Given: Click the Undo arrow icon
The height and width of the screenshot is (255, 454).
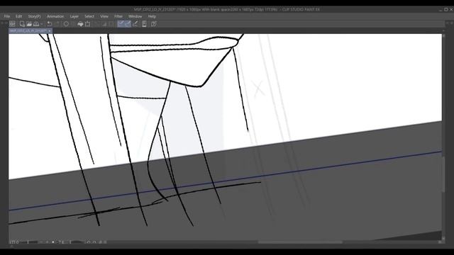Looking at the screenshot, I should pos(50,24).
